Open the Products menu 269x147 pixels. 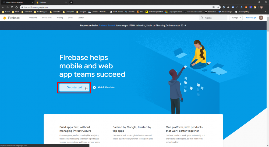[33, 18]
